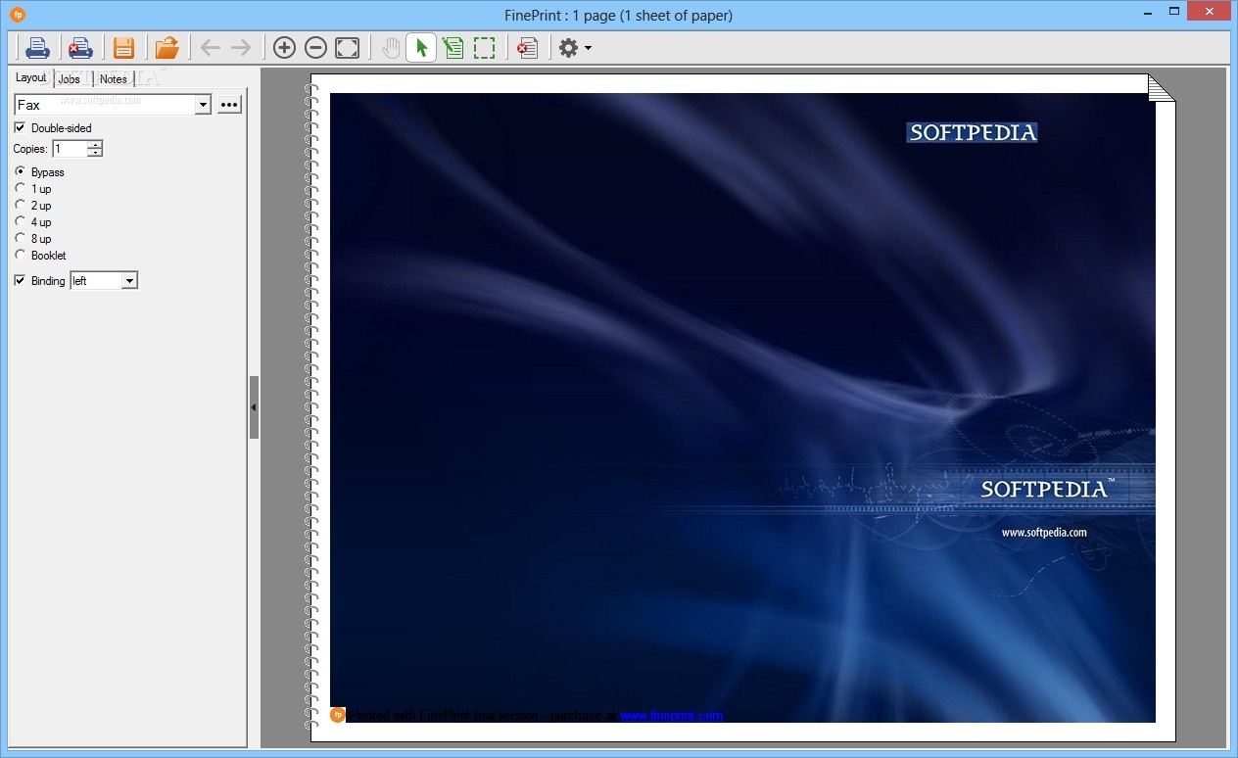
Task: Open the www.fineprint.com link on the page
Action: coord(672,715)
